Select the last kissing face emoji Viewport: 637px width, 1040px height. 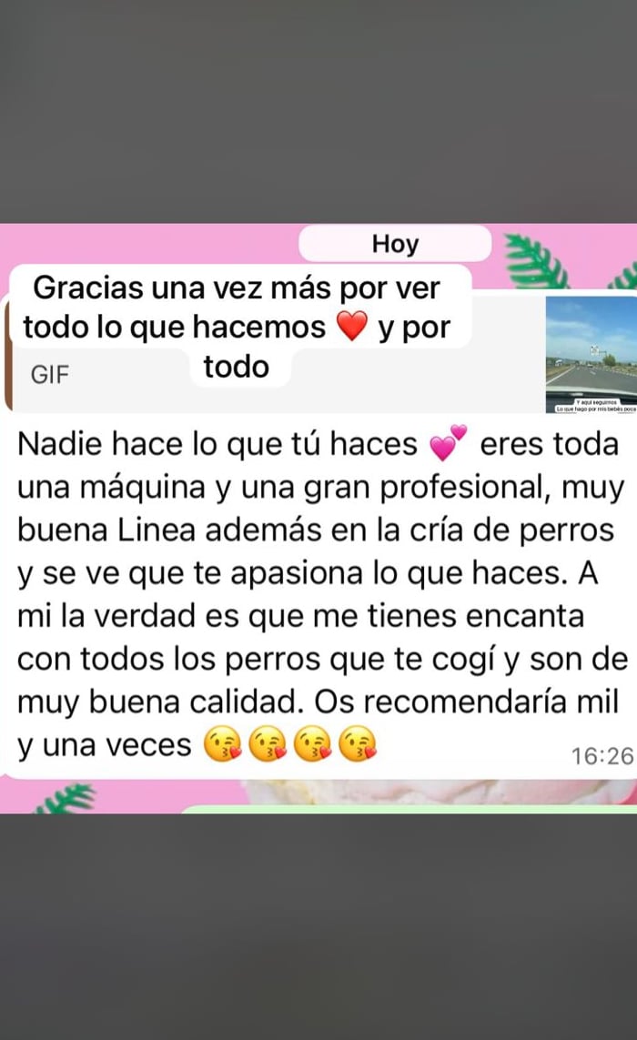pos(358,744)
